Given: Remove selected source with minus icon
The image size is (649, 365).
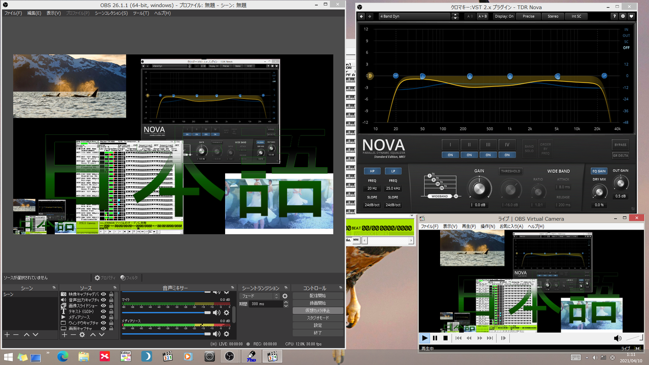Looking at the screenshot, I should [x=74, y=335].
